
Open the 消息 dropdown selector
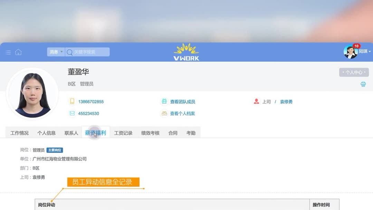point(56,52)
